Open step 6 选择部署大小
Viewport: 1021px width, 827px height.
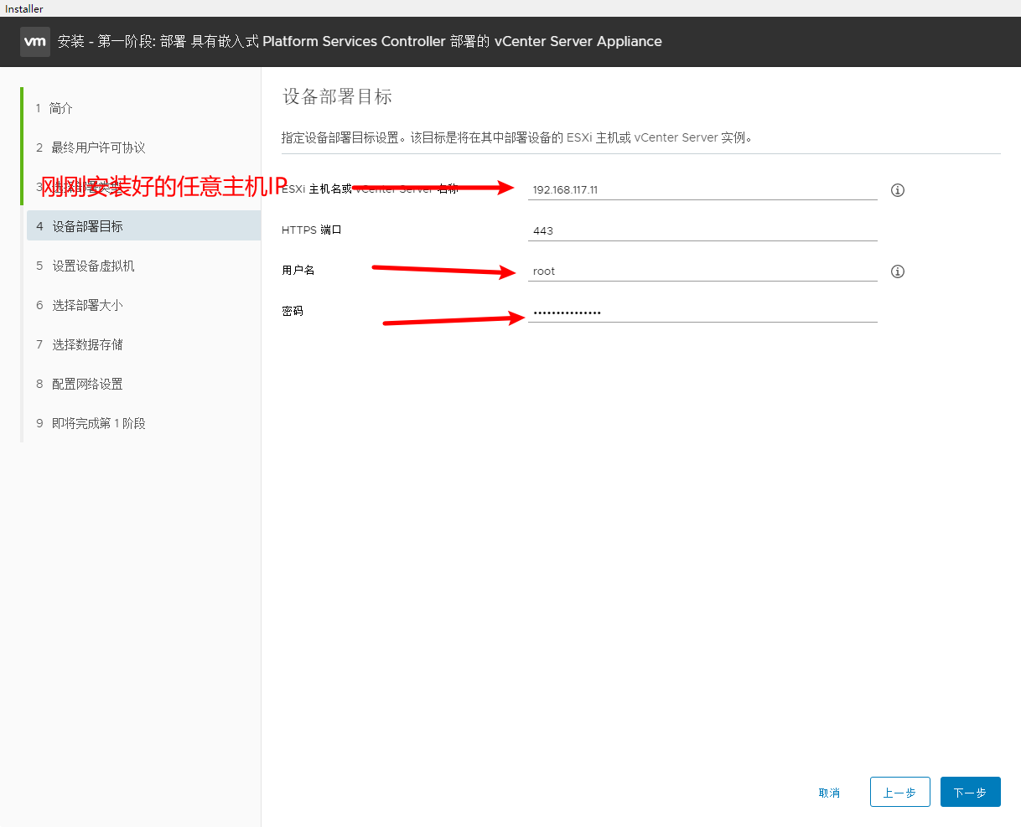coord(87,305)
